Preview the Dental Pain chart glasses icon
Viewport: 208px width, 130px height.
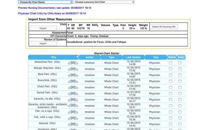73,94
